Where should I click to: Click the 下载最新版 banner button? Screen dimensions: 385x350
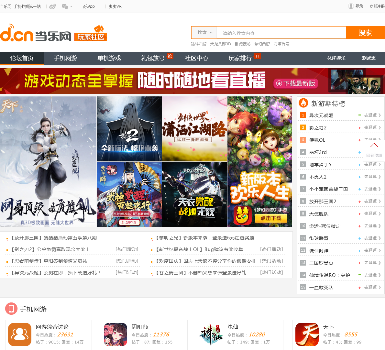[x=296, y=83]
